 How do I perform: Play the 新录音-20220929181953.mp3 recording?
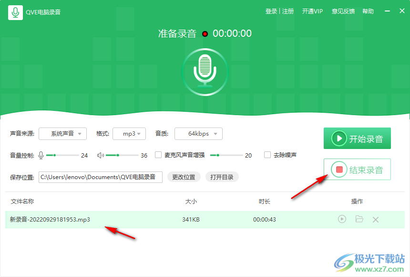click(x=342, y=219)
